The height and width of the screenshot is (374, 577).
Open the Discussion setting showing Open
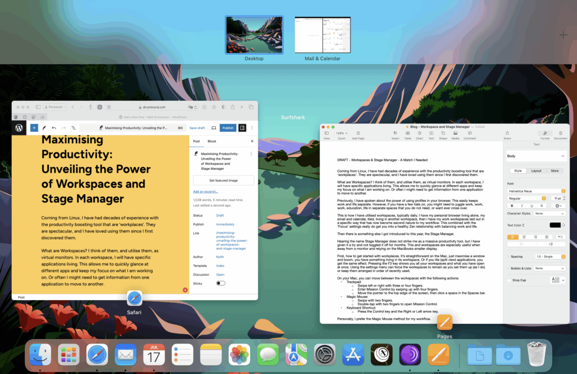click(x=220, y=275)
